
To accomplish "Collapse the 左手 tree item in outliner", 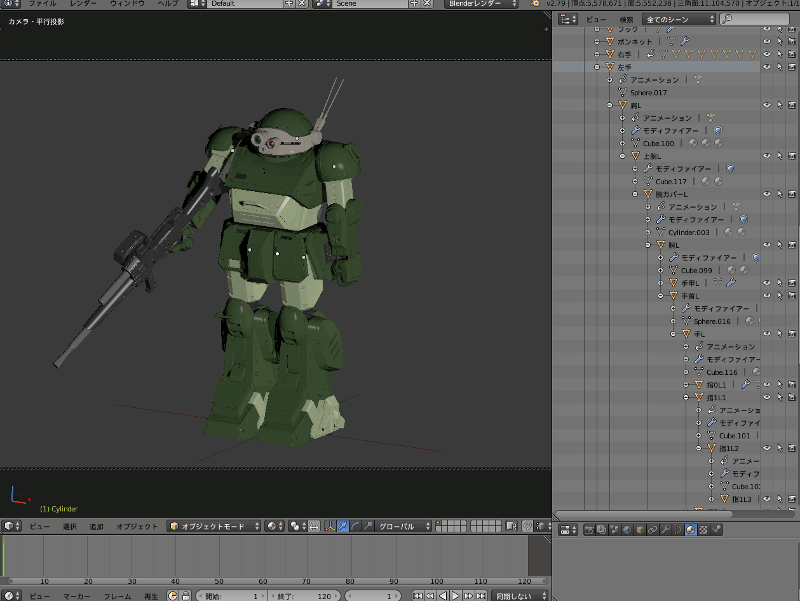I will click(x=597, y=67).
